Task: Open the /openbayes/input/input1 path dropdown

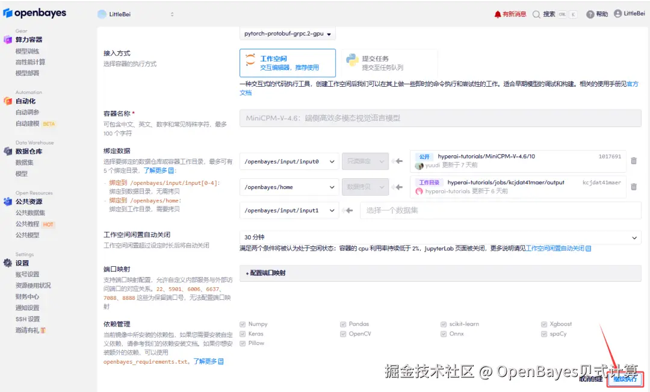Action: [x=289, y=210]
